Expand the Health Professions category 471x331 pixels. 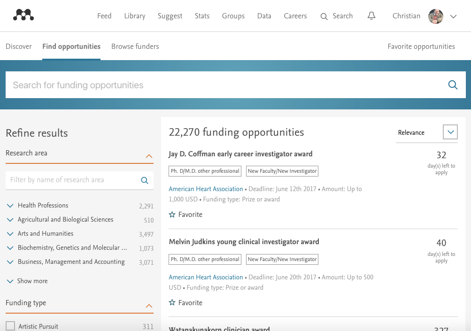pos(10,205)
